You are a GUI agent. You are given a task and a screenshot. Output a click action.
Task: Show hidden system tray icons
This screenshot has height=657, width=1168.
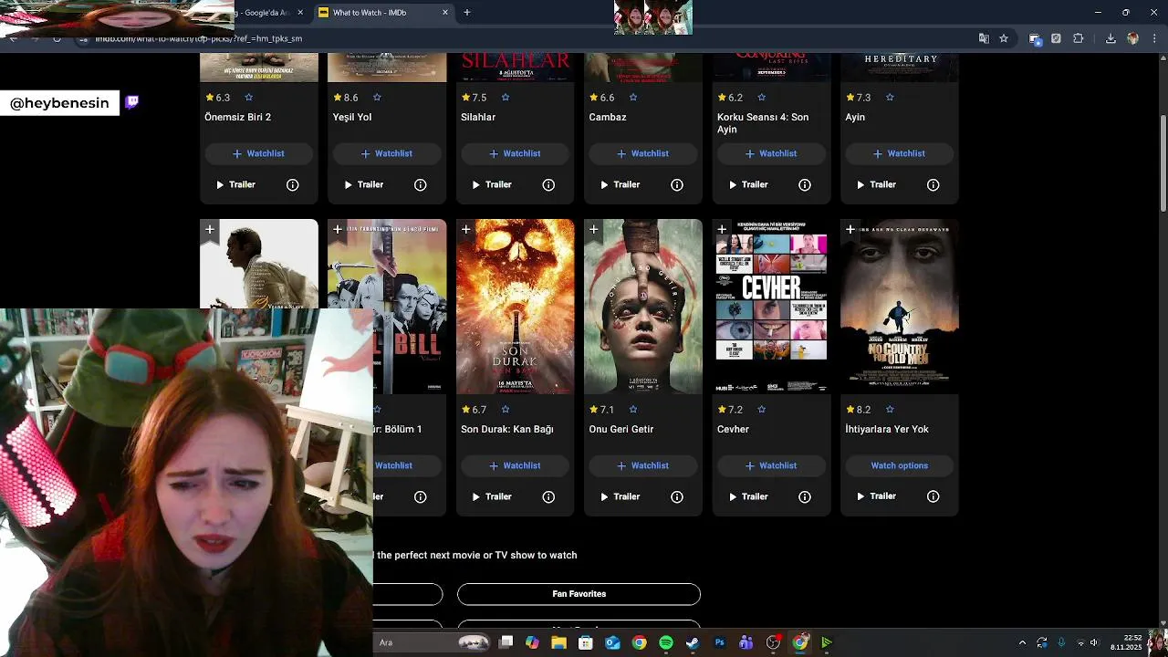point(1022,642)
